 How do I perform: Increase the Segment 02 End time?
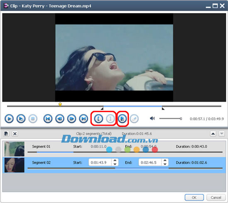coord(165,161)
